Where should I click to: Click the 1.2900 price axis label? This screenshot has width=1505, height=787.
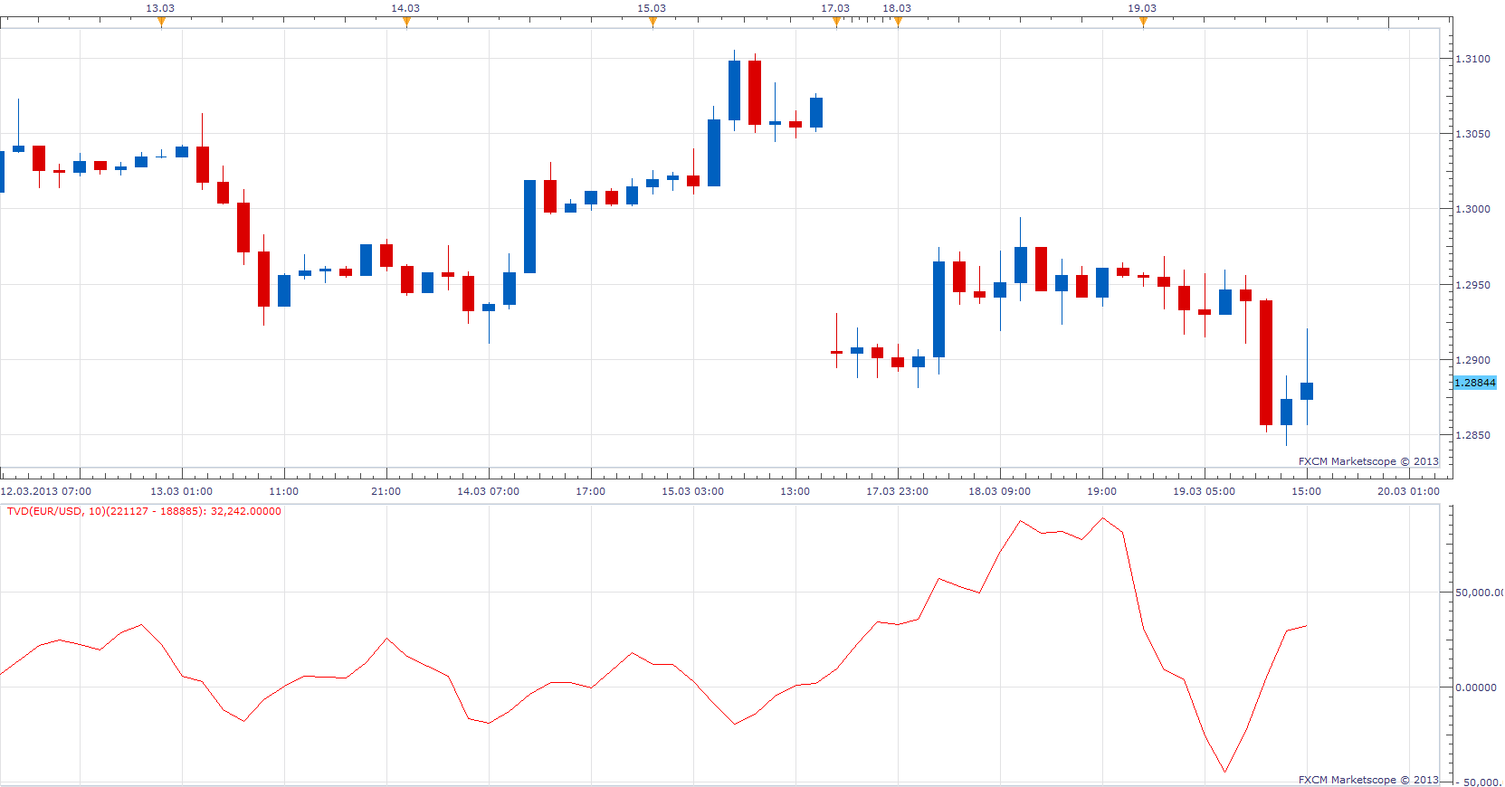click(x=1472, y=360)
